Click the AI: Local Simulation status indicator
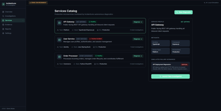Screen dimensions: 221x111 click(211, 3)
